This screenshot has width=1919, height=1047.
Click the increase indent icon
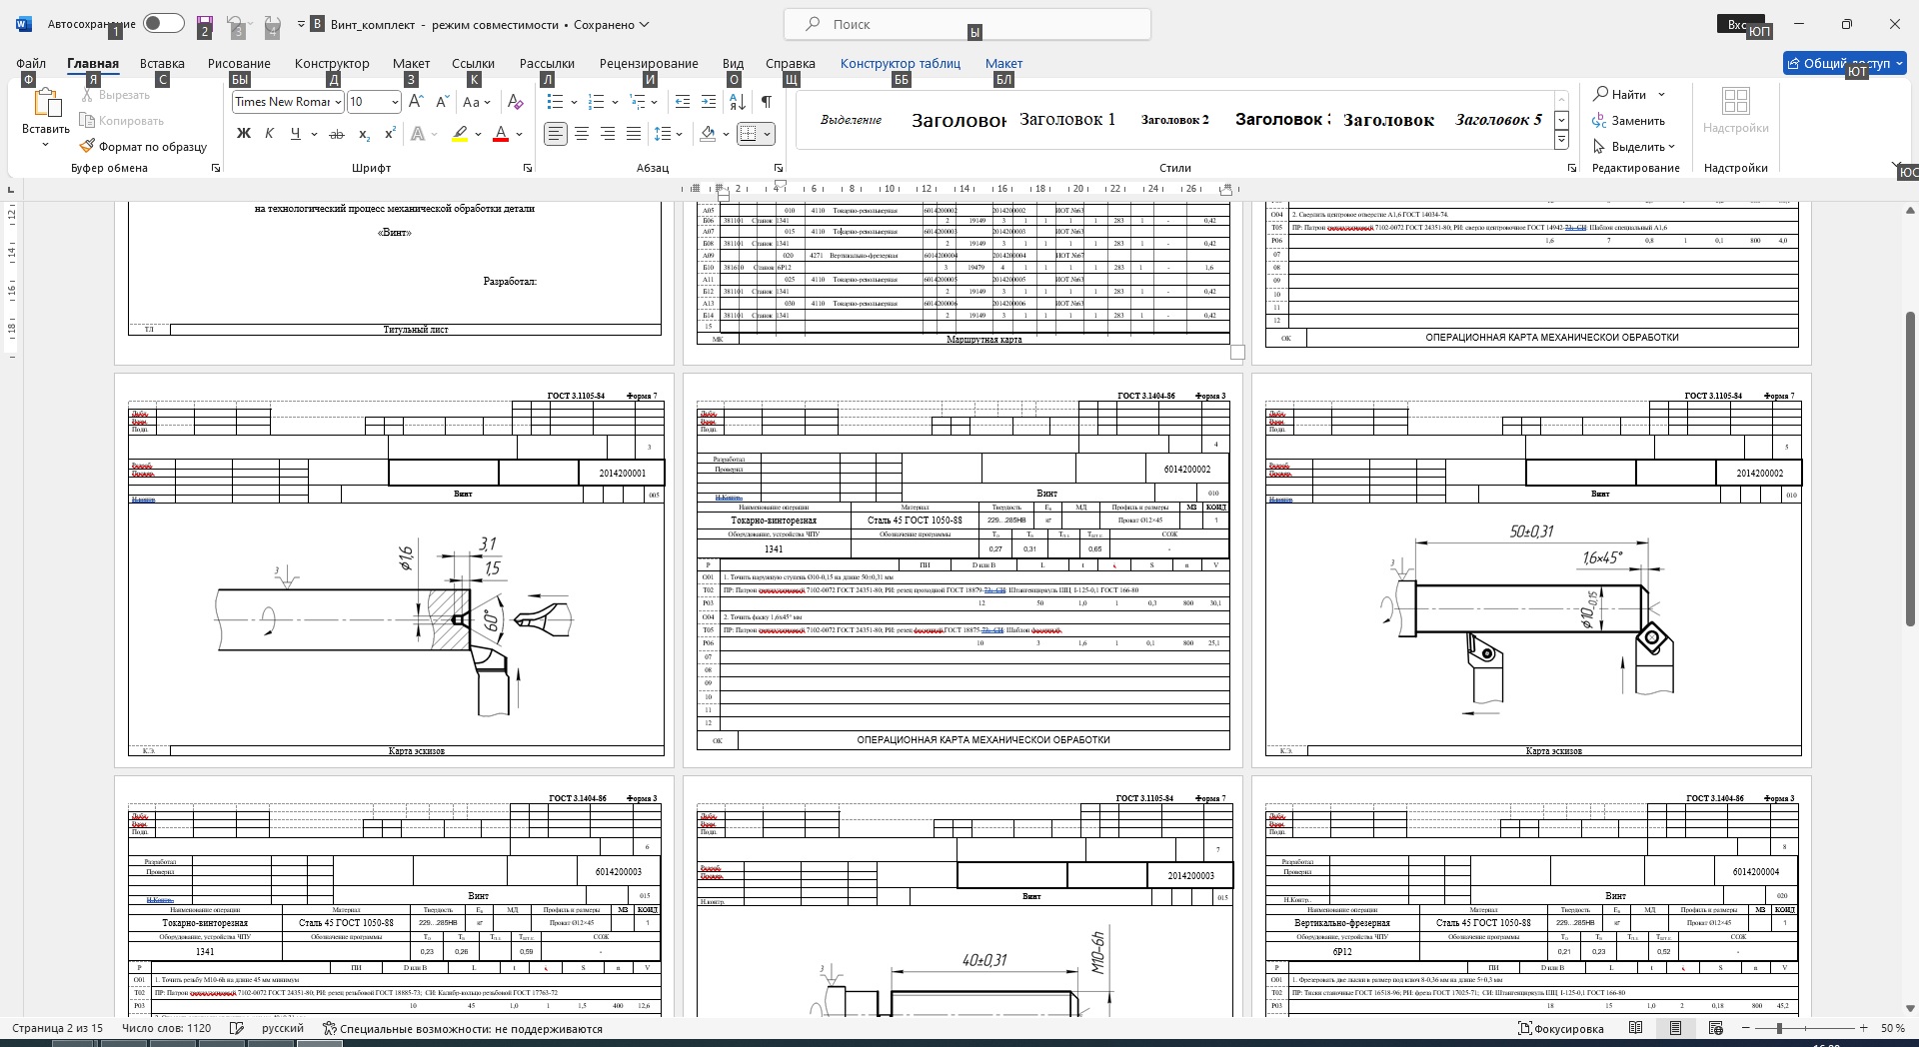pyautogui.click(x=709, y=102)
